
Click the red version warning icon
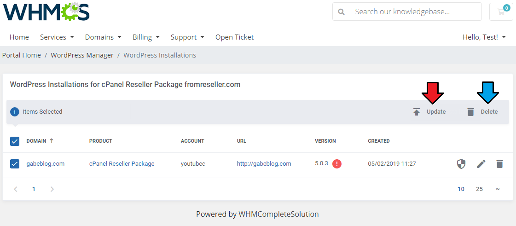(x=336, y=164)
